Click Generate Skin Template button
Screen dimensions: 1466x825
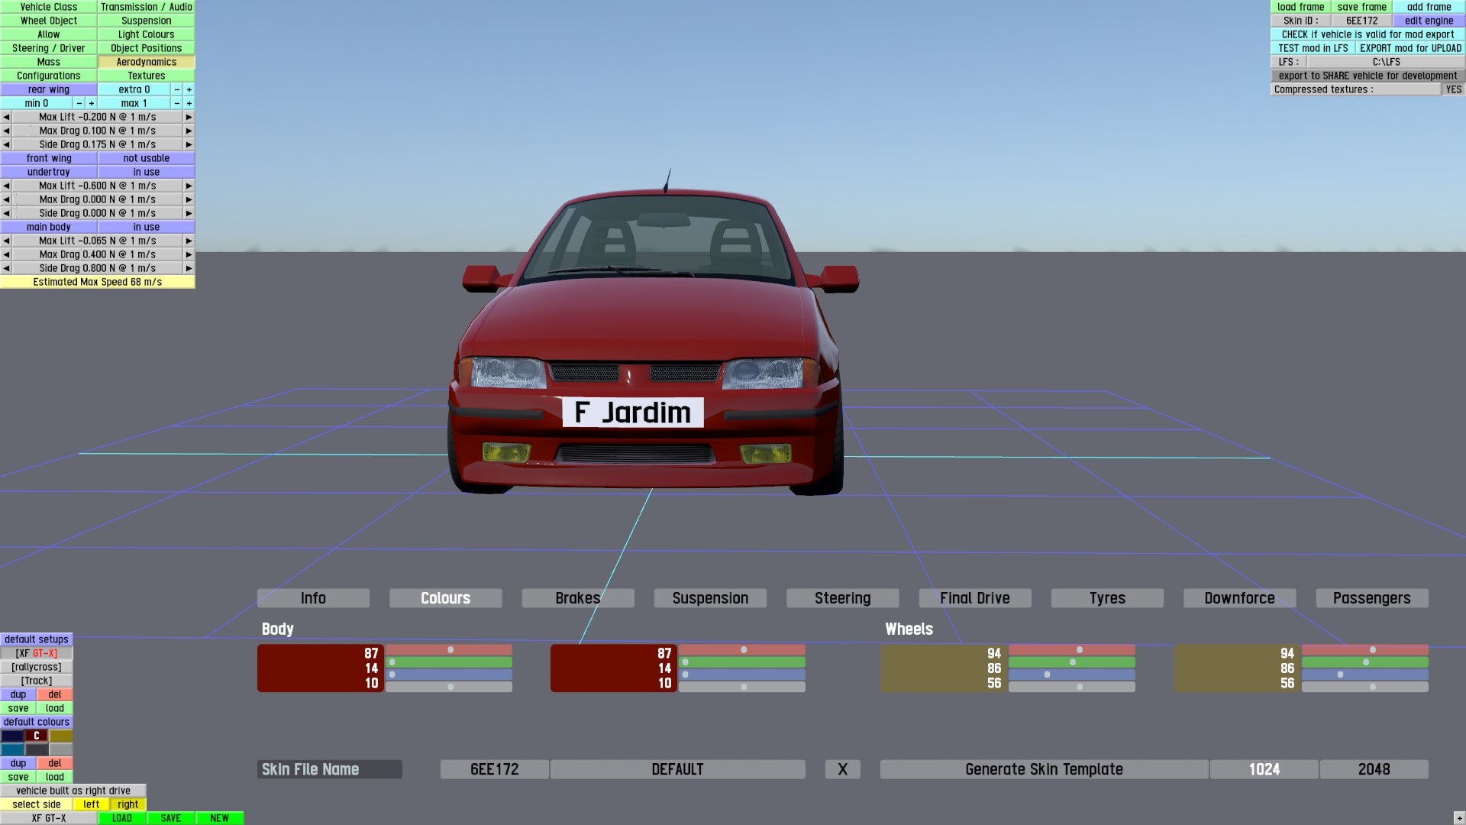click(1044, 769)
